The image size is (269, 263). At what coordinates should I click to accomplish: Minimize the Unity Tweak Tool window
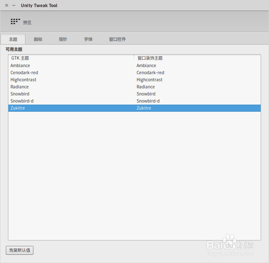(x=14, y=5)
